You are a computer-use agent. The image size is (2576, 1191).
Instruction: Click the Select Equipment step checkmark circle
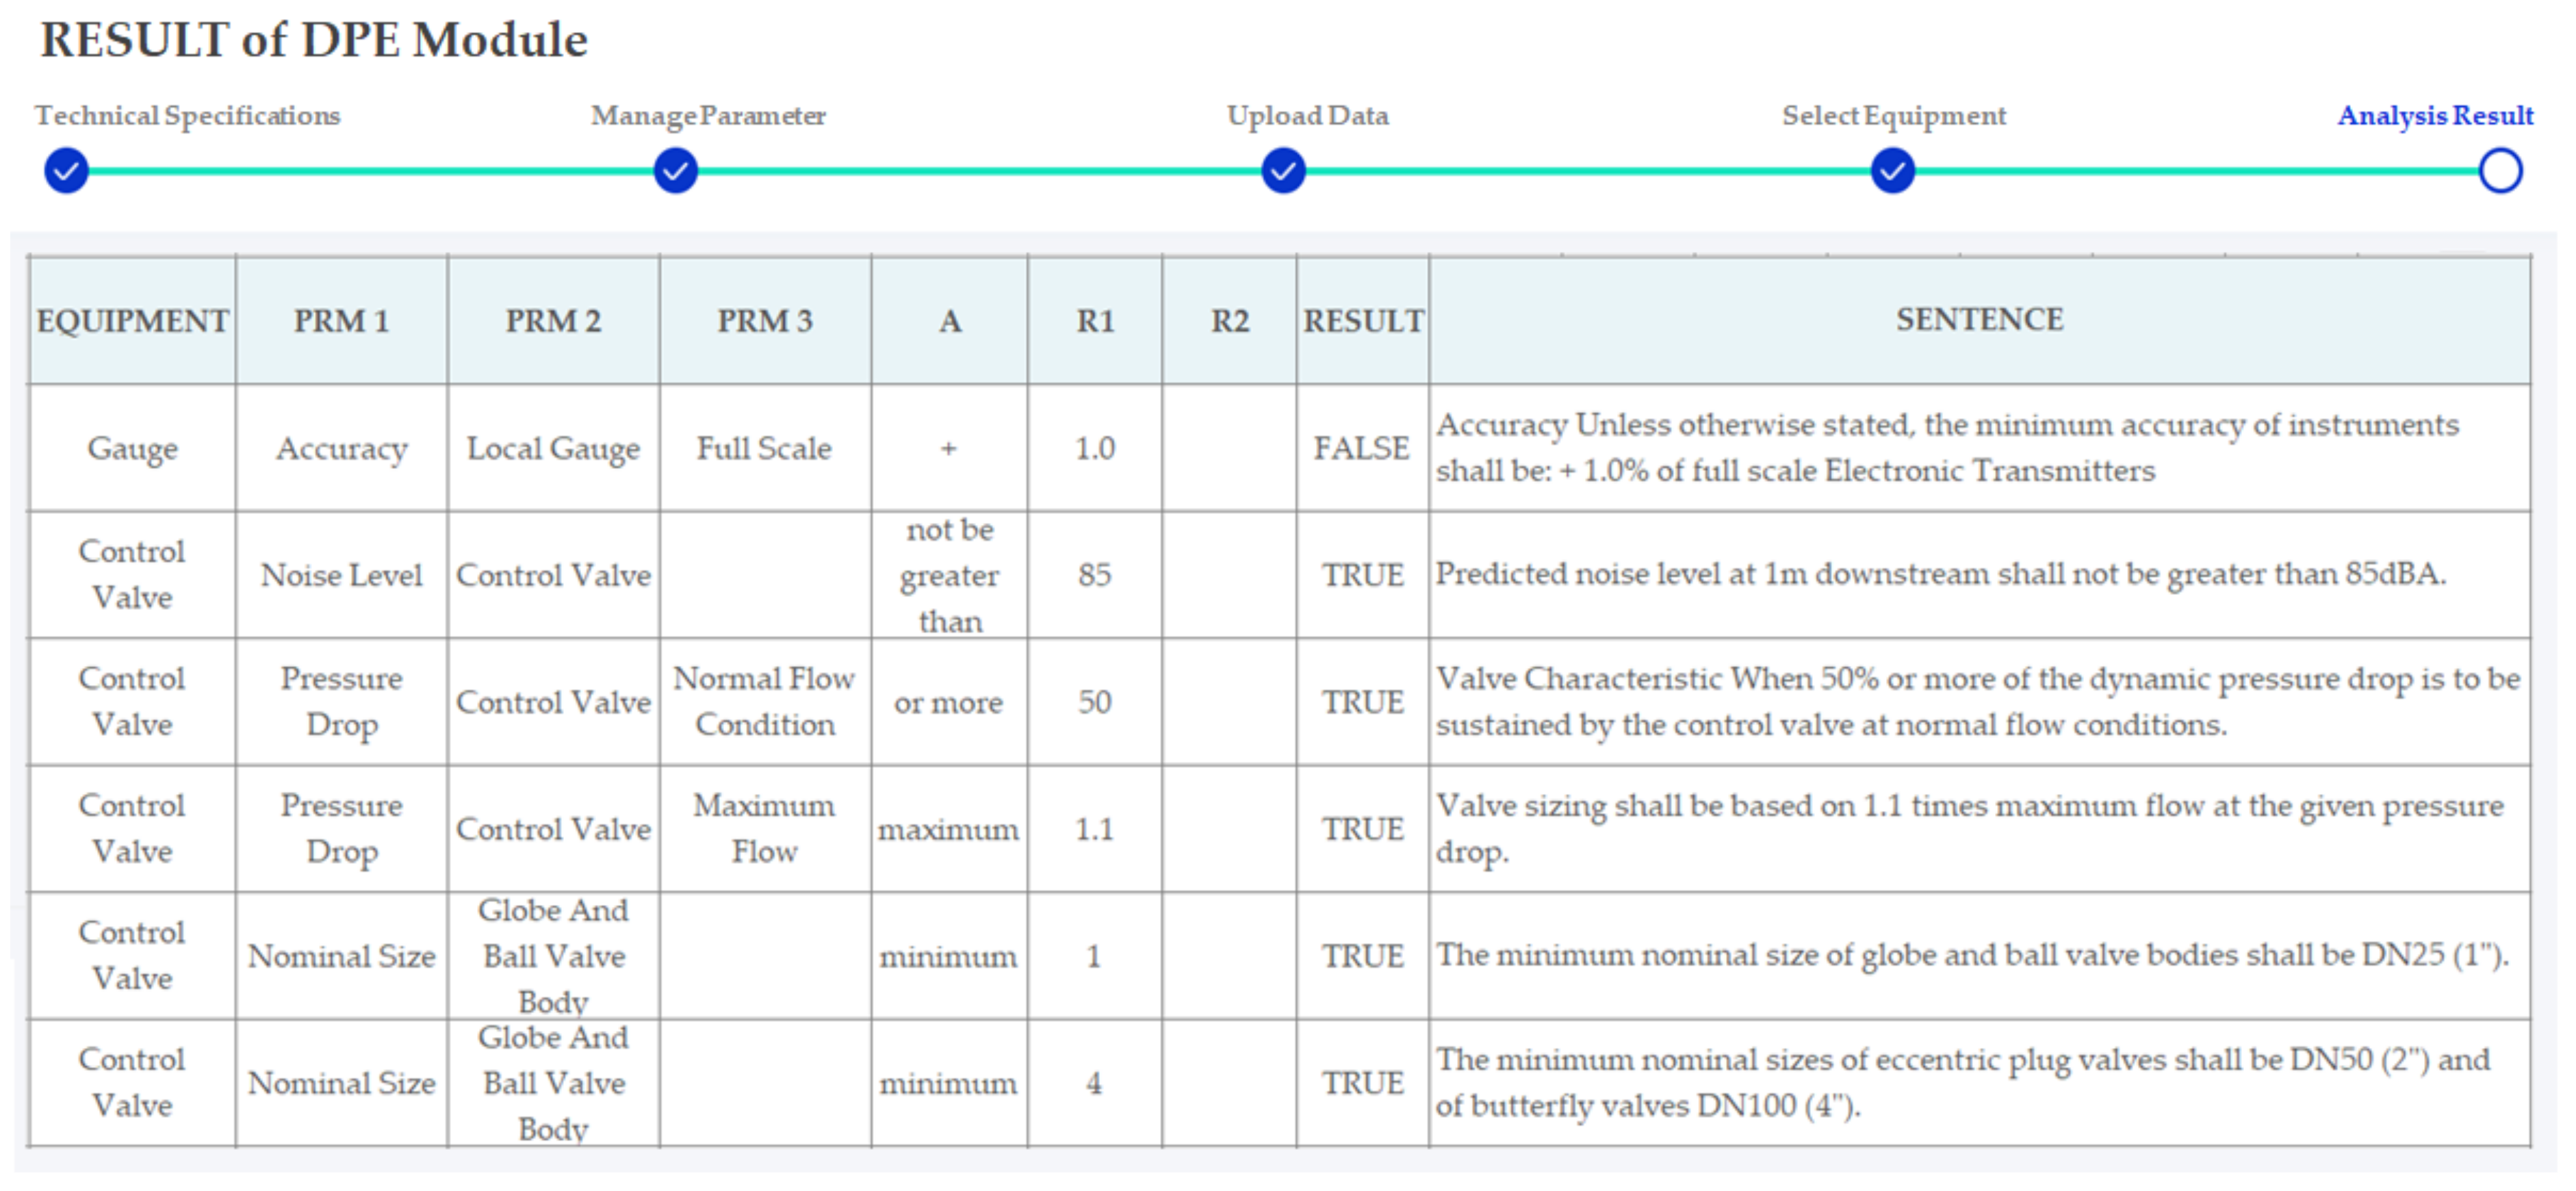1892,171
